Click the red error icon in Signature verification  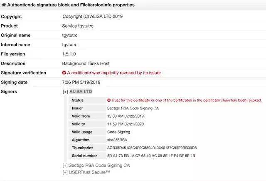(64, 73)
